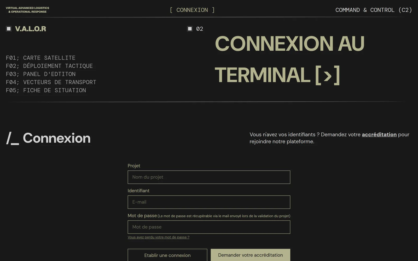The image size is (418, 261).
Task: Select F02; DÉPLOIEMENT TACTIQUE entry
Action: pos(49,66)
